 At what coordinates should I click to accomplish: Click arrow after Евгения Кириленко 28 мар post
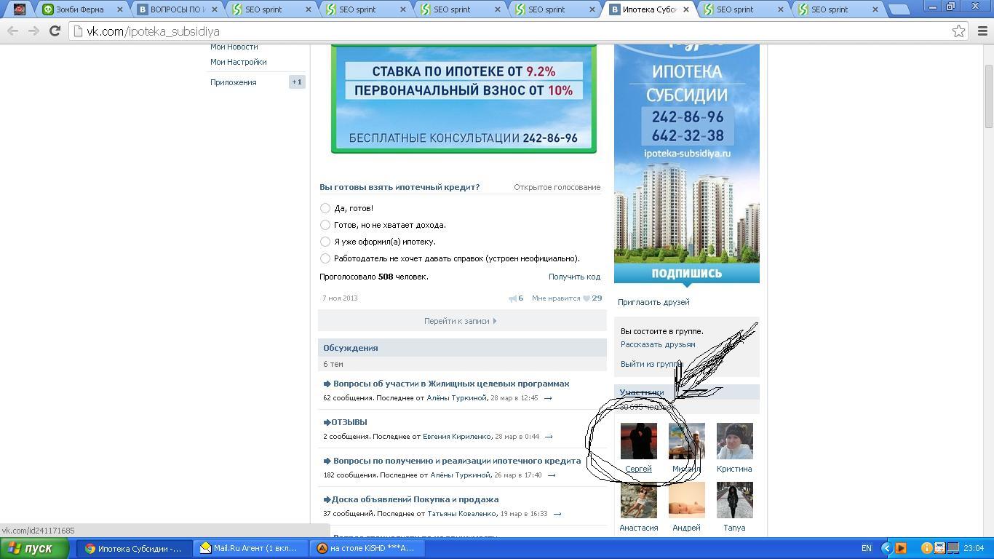549,437
